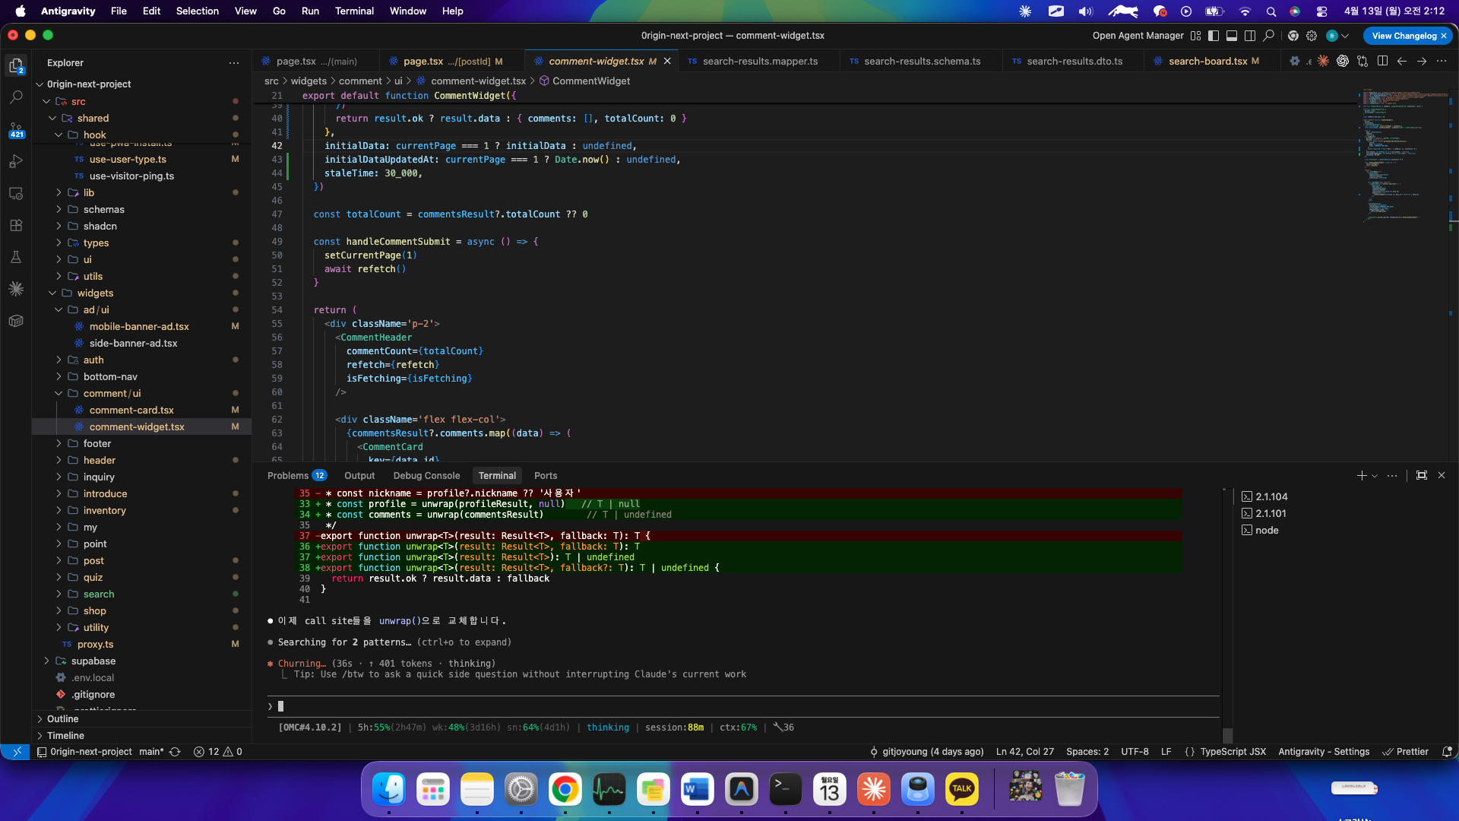1459x821 pixels.
Task: Open the Terminal menu in menu bar
Action: (354, 11)
